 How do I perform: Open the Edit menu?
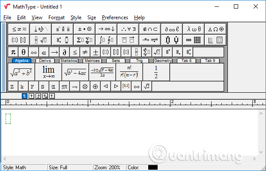[x=21, y=18]
